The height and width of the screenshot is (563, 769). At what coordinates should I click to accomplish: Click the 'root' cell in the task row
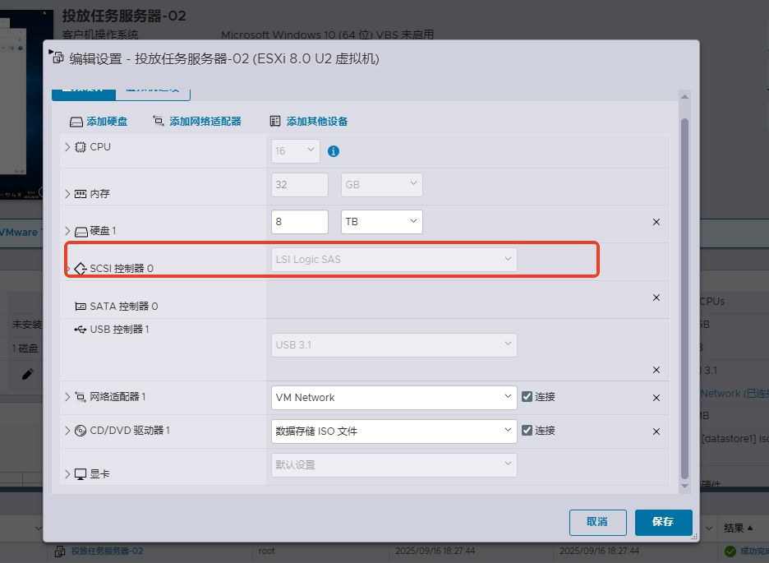point(267,551)
